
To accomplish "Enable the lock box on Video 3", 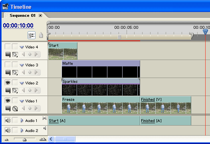I will coord(15,64).
